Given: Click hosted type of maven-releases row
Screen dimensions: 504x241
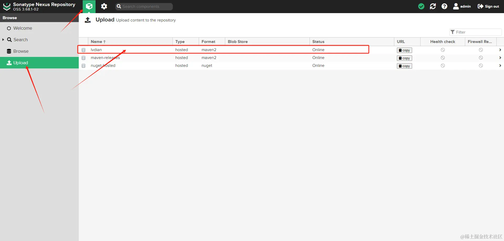Looking at the screenshot, I should click(182, 58).
